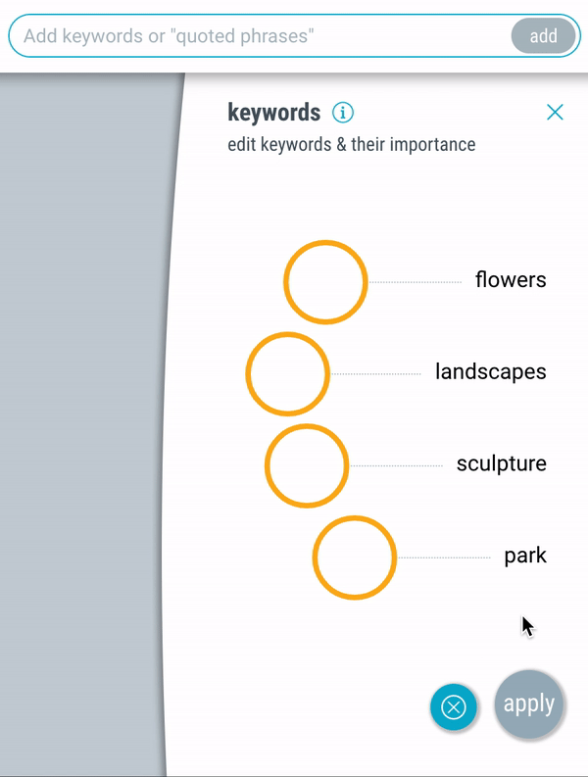Image resolution: width=588 pixels, height=777 pixels.
Task: Close the keywords panel with the X
Action: pyautogui.click(x=555, y=112)
